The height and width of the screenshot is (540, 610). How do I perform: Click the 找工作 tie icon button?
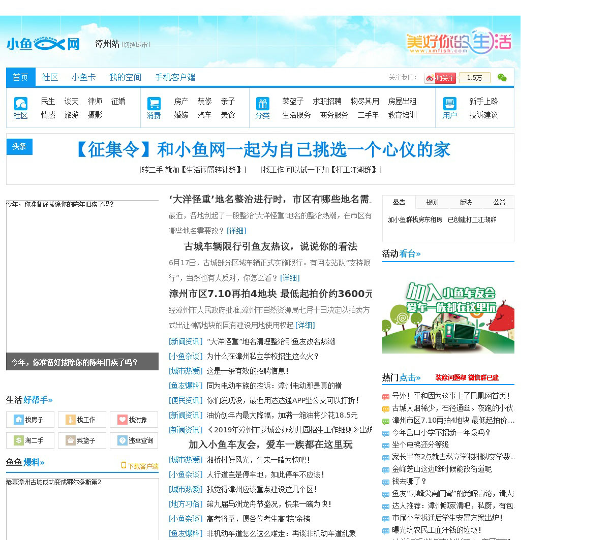82,420
